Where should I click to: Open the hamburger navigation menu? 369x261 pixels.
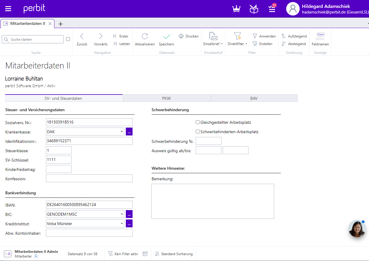tap(8, 8)
